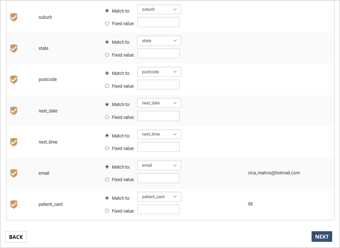Image resolution: width=340 pixels, height=248 pixels.
Task: Click the shield check icon beside next_date
Action: click(x=14, y=111)
